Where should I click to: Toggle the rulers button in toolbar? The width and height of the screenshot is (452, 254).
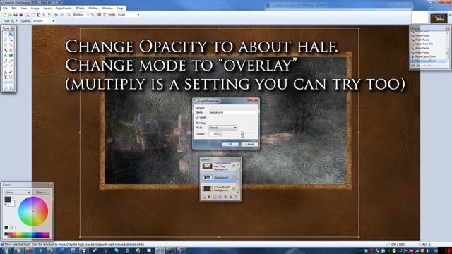click(x=105, y=14)
